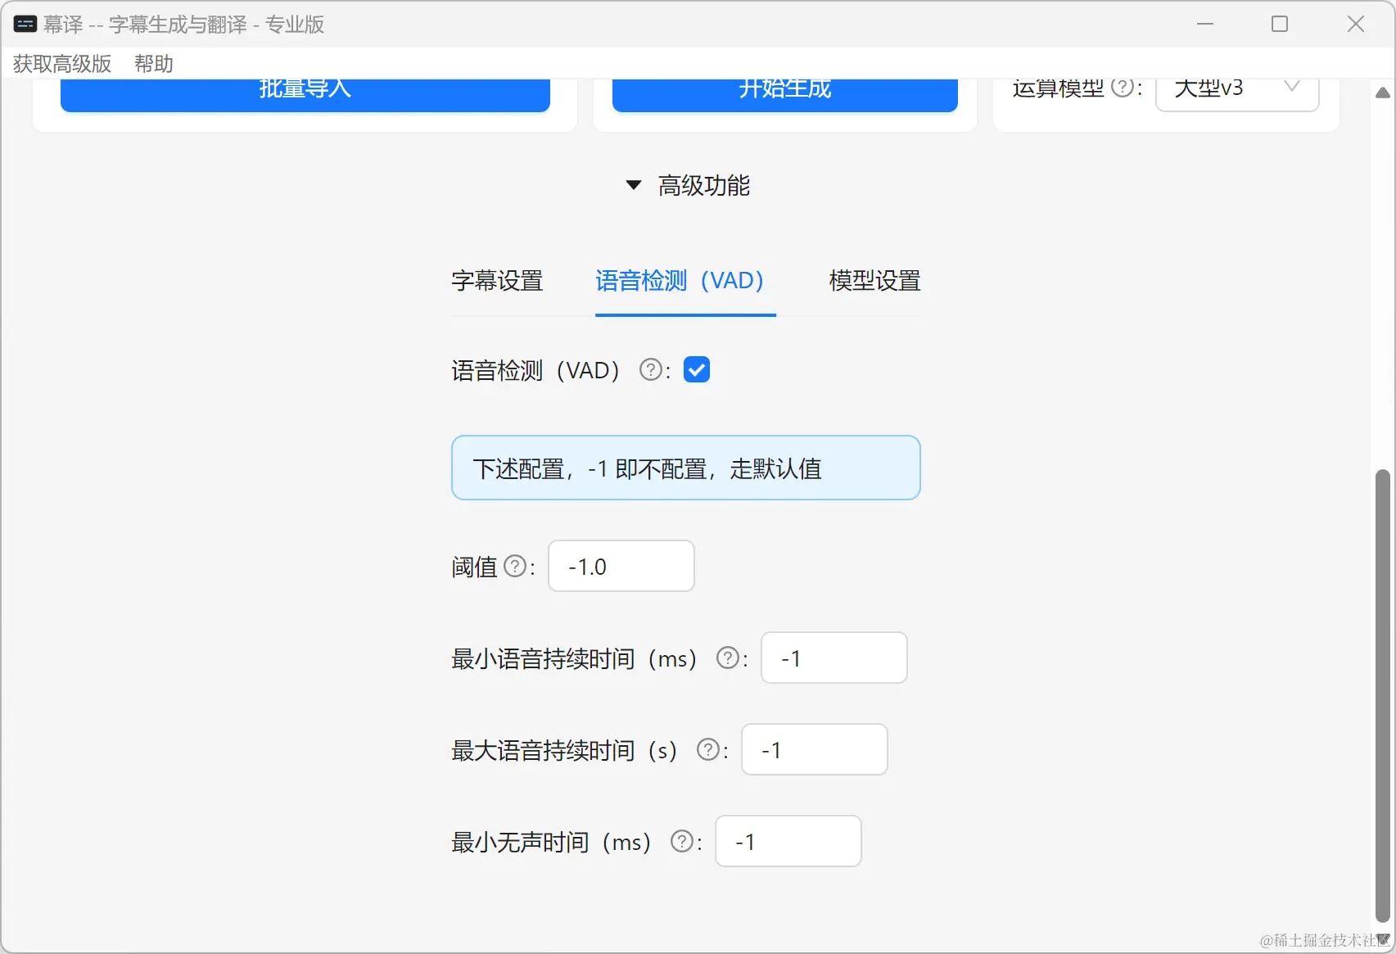Click the help icon for 最大语音持续时间
The image size is (1396, 954).
pyautogui.click(x=707, y=748)
